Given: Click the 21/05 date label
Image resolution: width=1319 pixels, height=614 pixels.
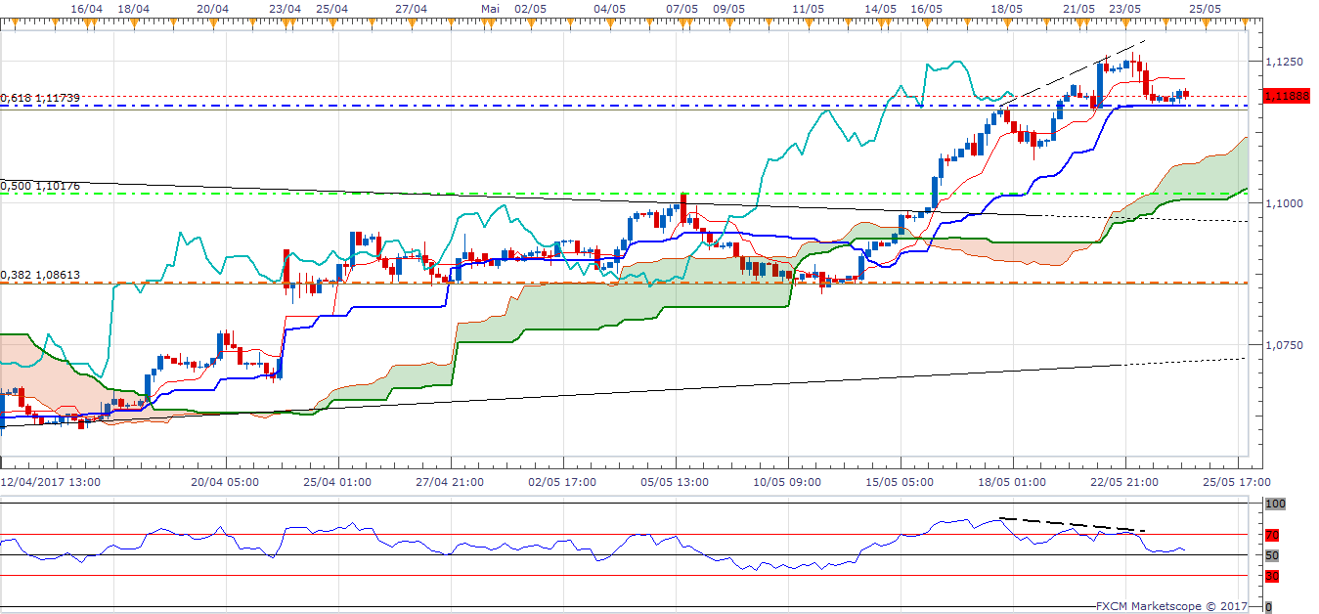Looking at the screenshot, I should pos(1078,8).
